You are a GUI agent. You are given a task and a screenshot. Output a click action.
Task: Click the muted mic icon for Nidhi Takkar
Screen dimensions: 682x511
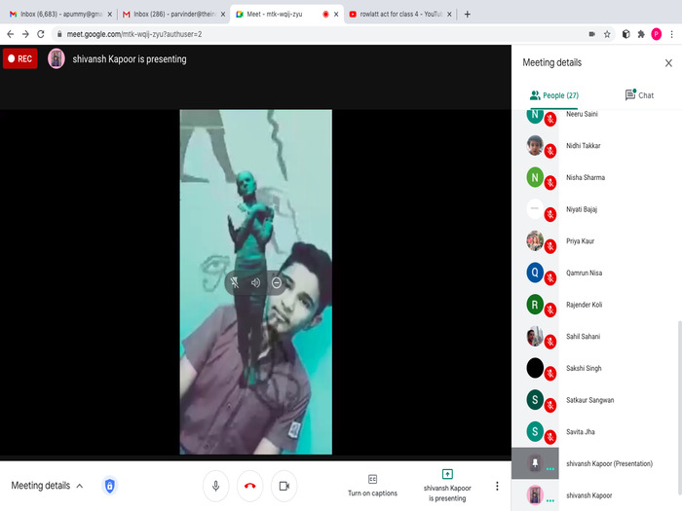[550, 151]
